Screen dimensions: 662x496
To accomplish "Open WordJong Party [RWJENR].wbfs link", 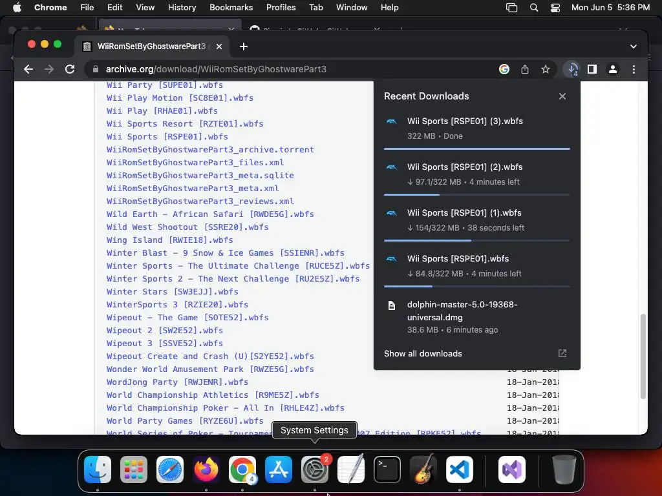I will point(177,382).
